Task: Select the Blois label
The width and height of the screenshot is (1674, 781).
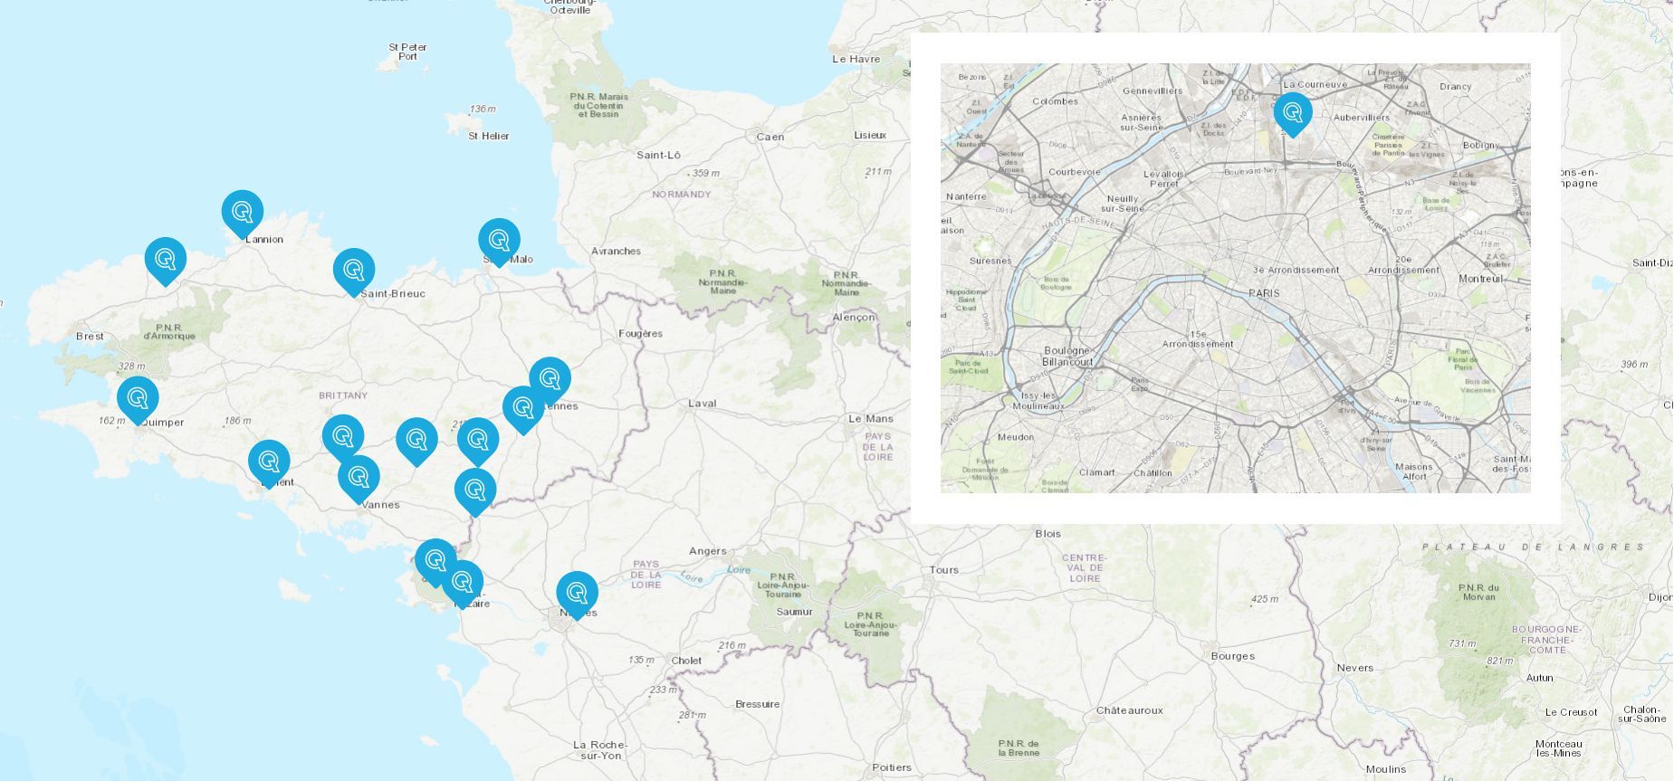Action: pyautogui.click(x=1047, y=533)
